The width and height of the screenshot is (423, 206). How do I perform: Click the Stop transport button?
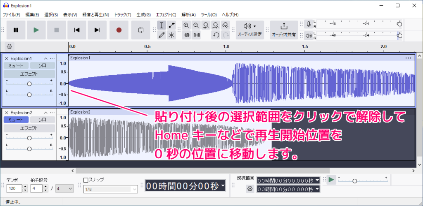pos(57,30)
